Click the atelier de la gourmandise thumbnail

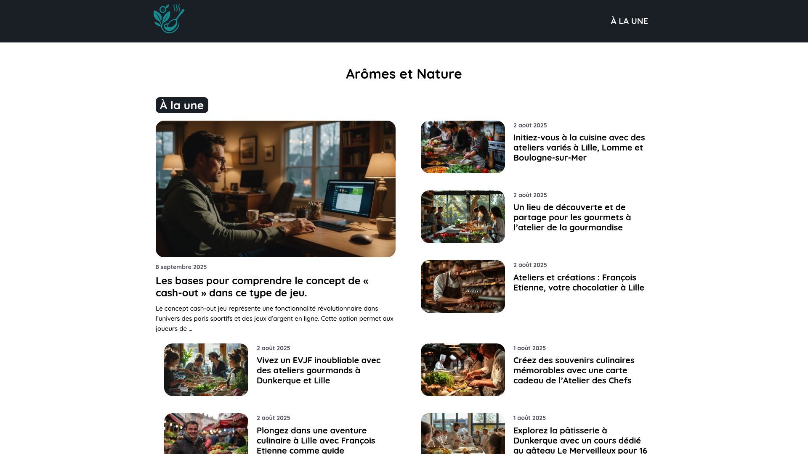click(x=463, y=216)
